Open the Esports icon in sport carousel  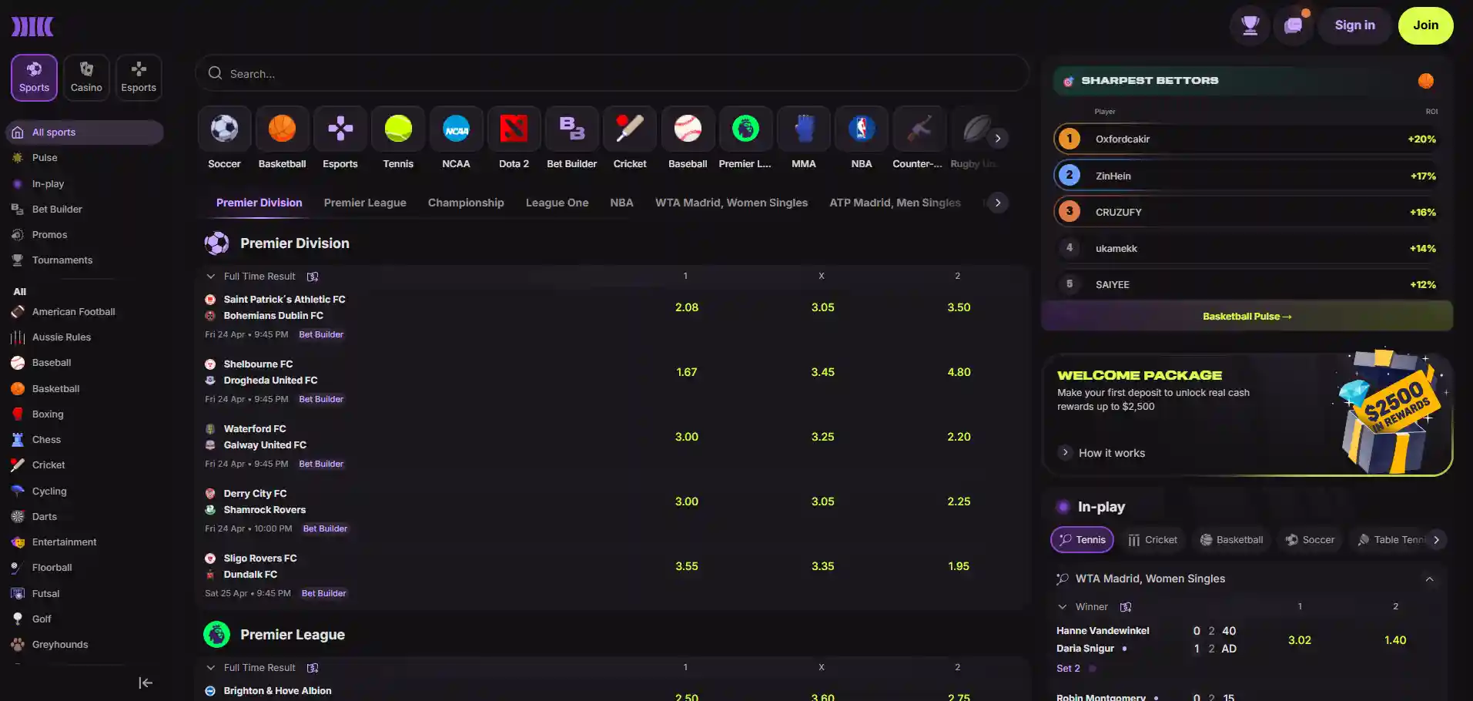pyautogui.click(x=340, y=129)
